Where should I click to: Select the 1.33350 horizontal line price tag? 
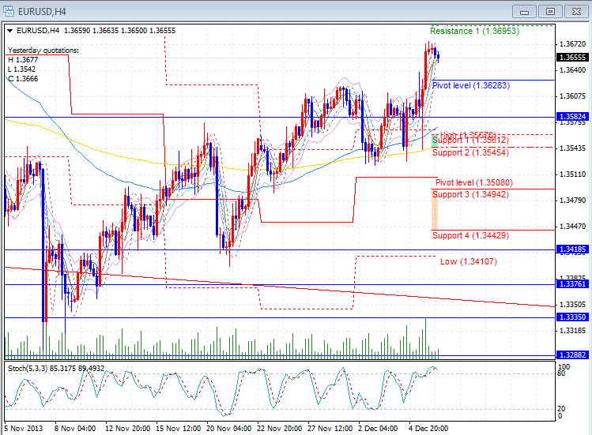[572, 317]
